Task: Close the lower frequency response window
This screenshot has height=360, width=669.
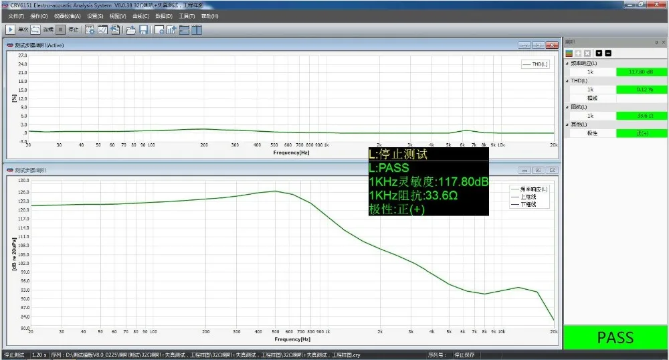Action: 552,170
